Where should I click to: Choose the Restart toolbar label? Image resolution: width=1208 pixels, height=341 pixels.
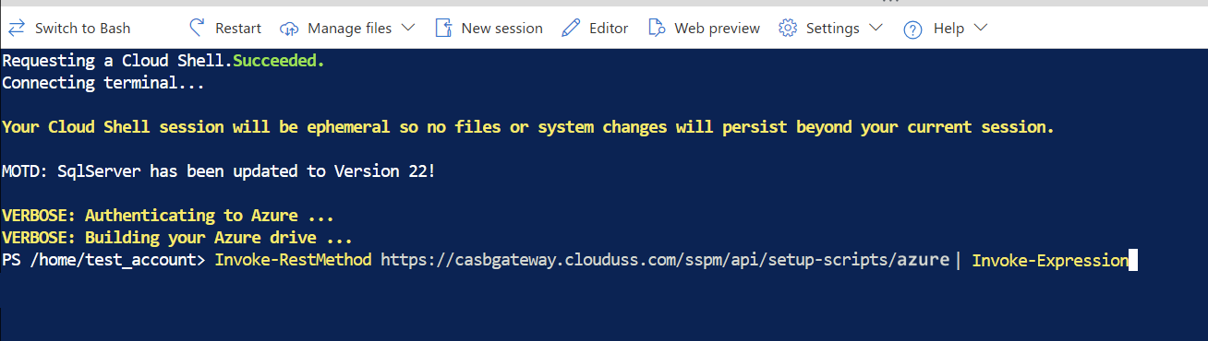pos(238,28)
